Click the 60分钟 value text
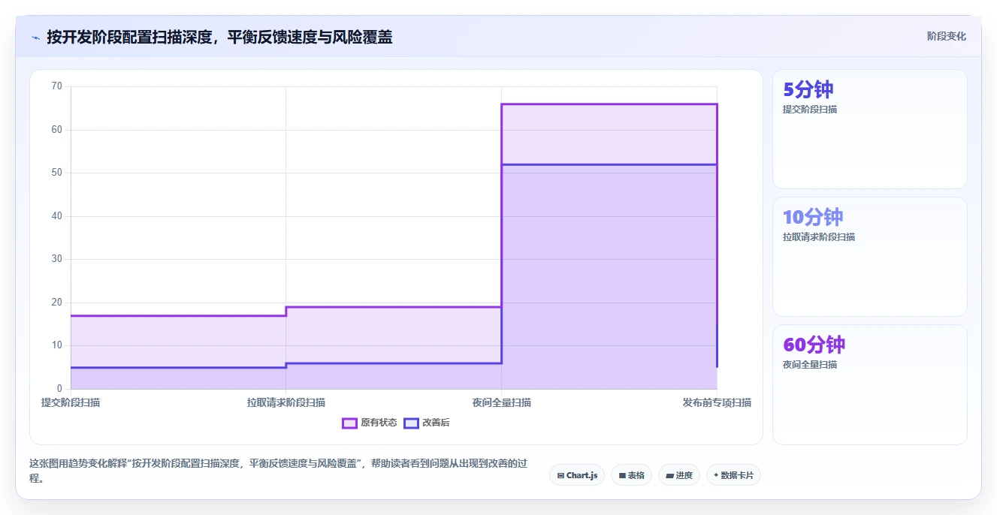This screenshot has height=515, width=997. pyautogui.click(x=814, y=345)
